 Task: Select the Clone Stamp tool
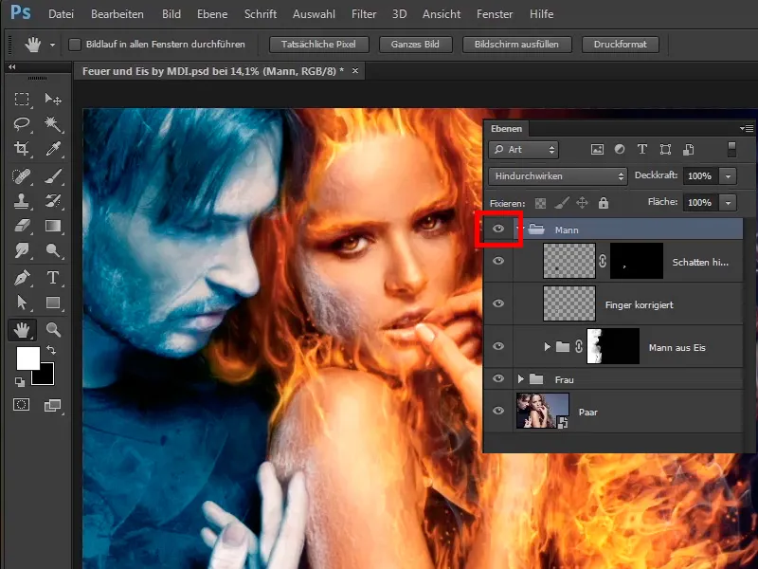(x=22, y=200)
